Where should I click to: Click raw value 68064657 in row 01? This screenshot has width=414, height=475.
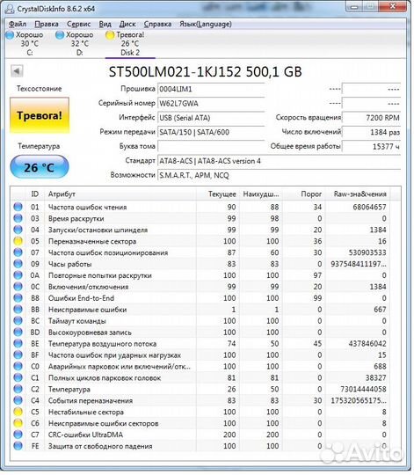point(369,208)
